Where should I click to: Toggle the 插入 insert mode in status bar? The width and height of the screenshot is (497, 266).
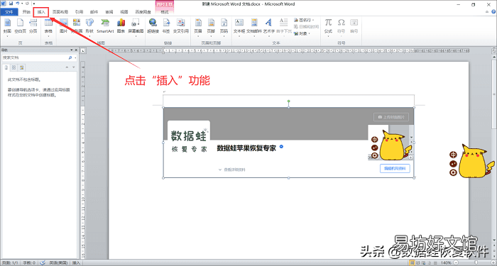76,263
